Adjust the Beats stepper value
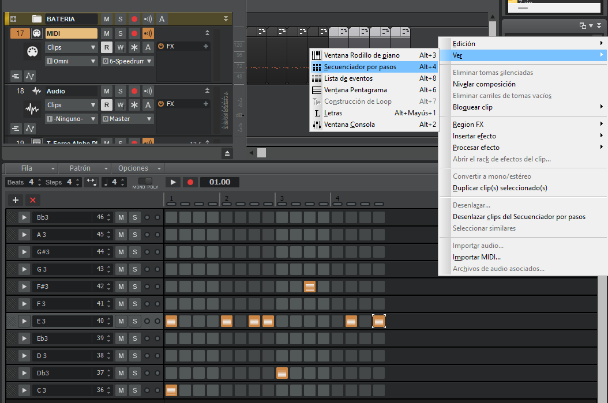Image resolution: width=608 pixels, height=403 pixels. pos(40,182)
